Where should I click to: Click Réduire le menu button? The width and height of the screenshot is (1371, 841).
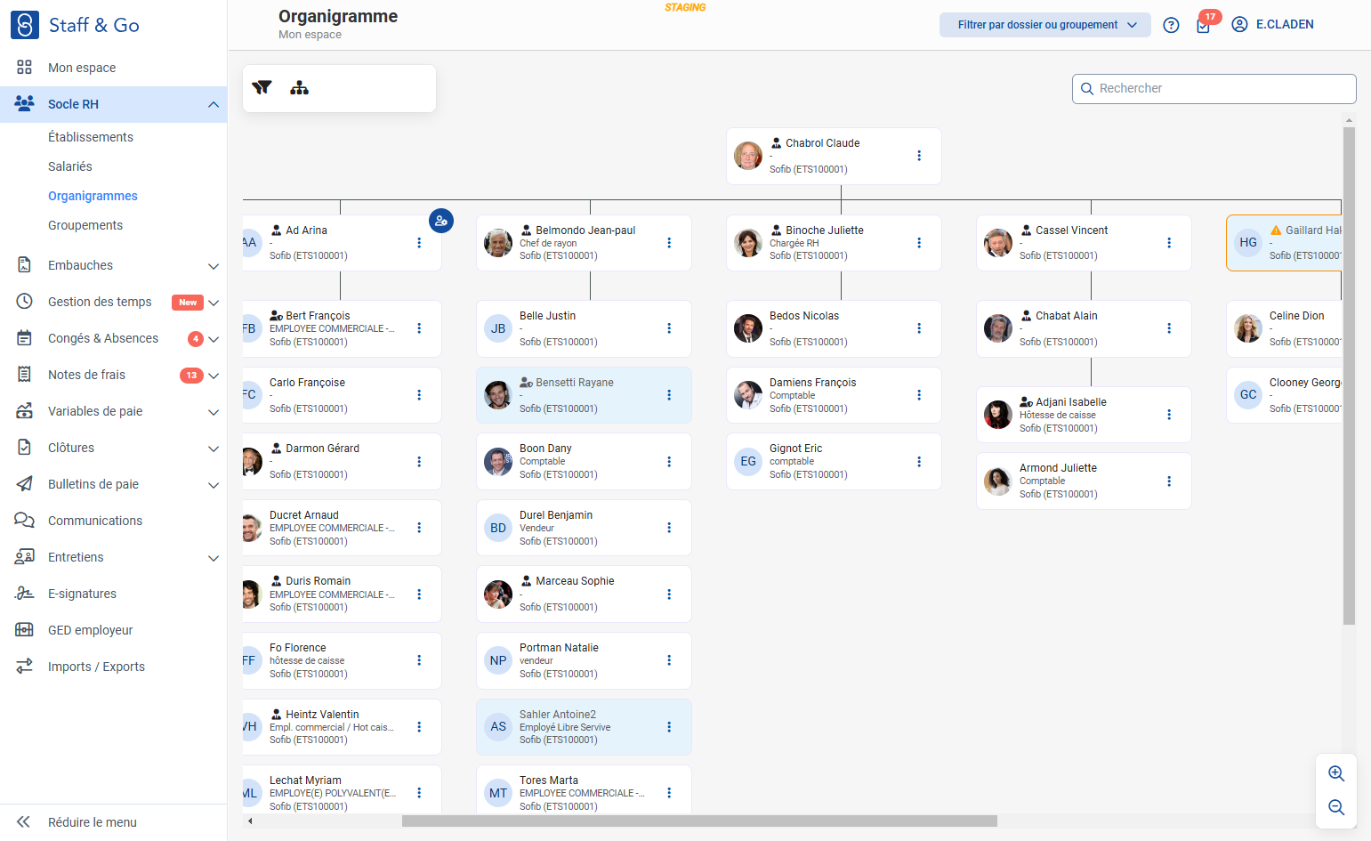pyautogui.click(x=93, y=822)
